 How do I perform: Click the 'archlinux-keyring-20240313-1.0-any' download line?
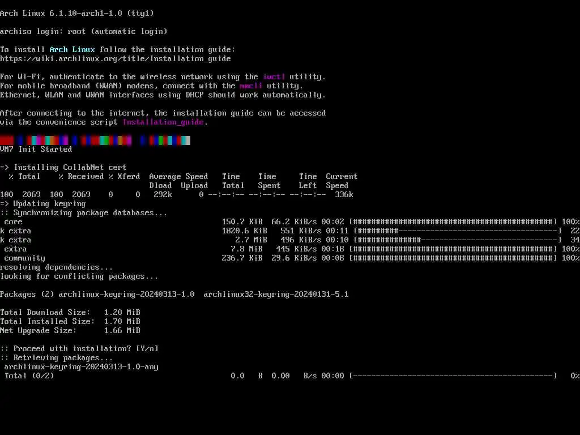tap(82, 366)
